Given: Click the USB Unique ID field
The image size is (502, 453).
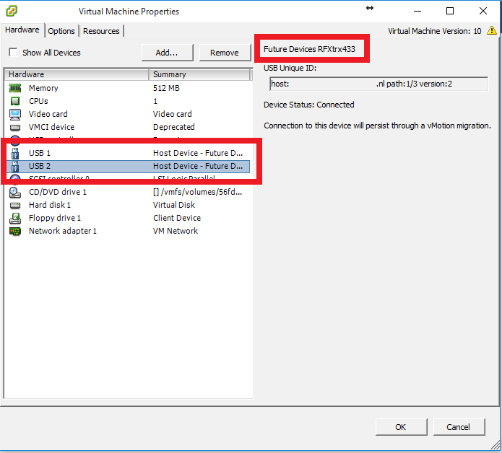Looking at the screenshot, I should pos(378,84).
